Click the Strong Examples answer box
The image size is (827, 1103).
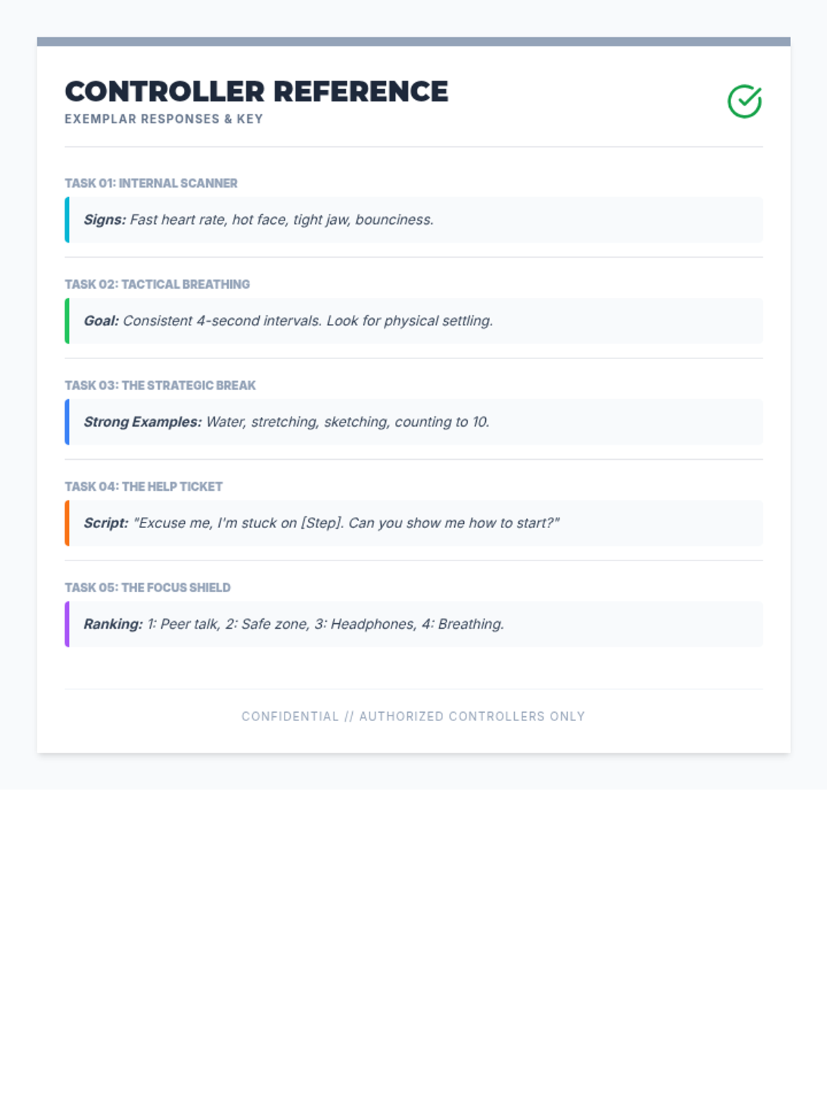(x=413, y=422)
